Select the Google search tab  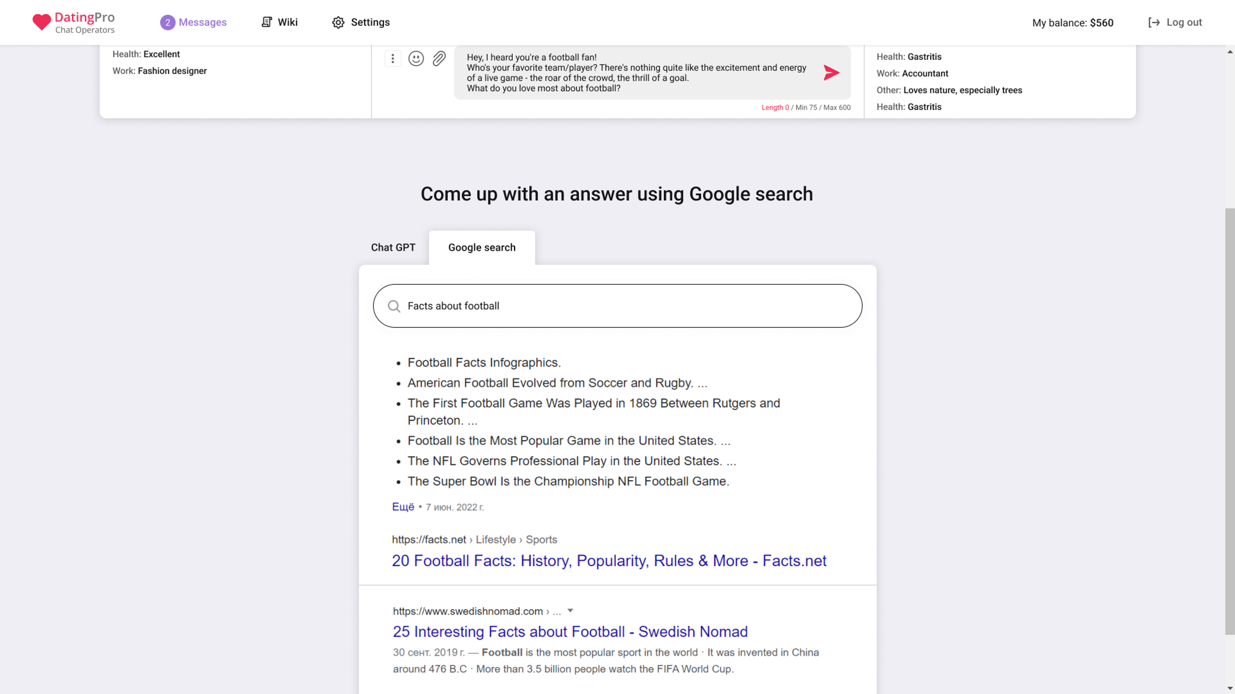point(482,247)
